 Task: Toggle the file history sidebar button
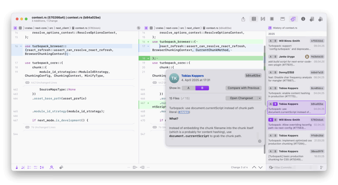click(293, 19)
